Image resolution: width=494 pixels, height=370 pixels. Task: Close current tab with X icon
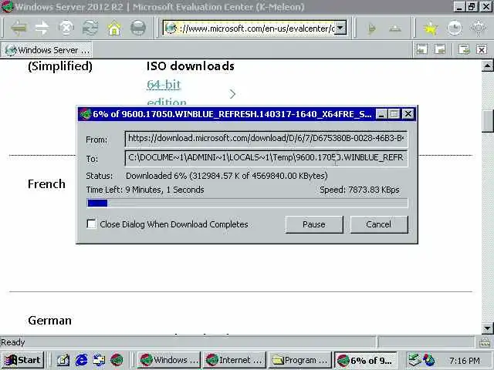[x=482, y=49]
